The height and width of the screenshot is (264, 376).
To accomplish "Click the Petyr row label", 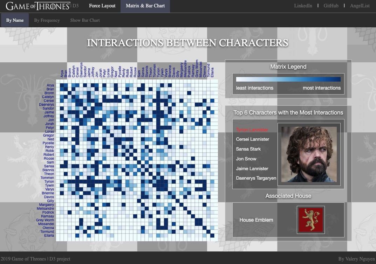I will [50, 128].
